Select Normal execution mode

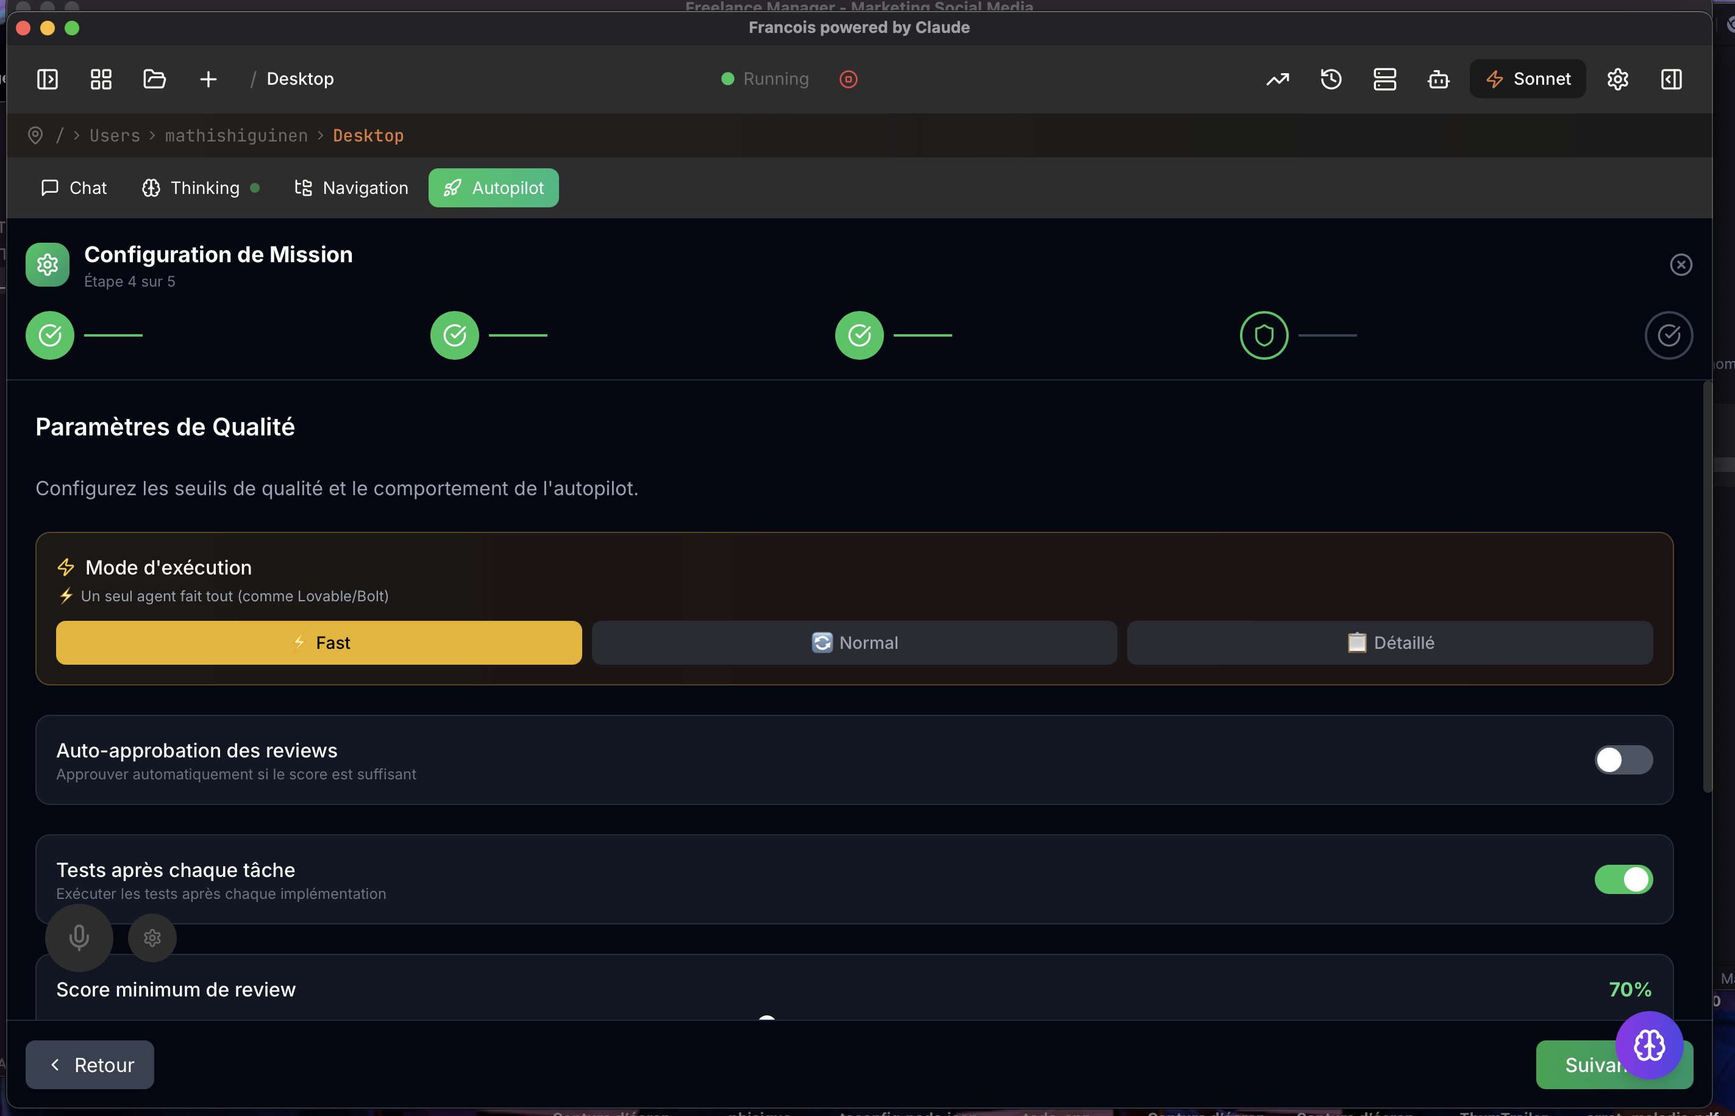[854, 643]
